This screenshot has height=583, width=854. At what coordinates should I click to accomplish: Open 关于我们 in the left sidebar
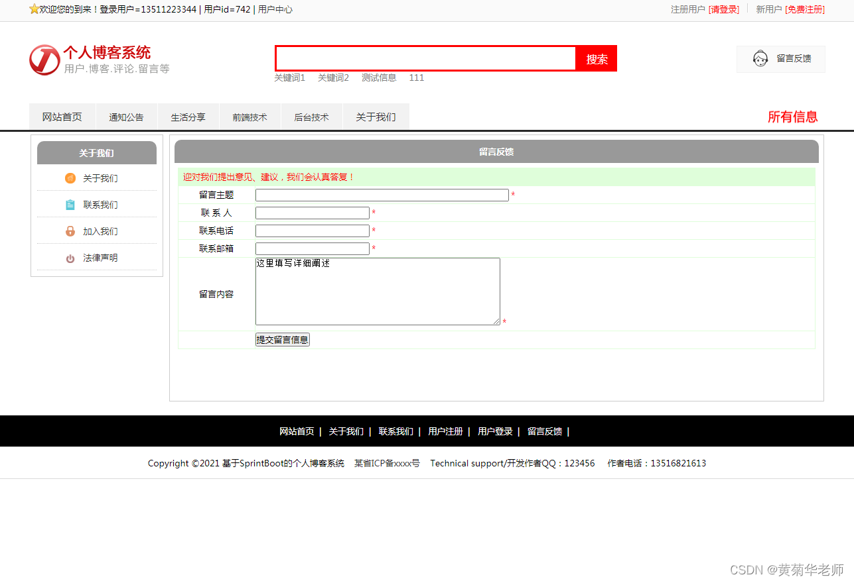[x=100, y=178]
